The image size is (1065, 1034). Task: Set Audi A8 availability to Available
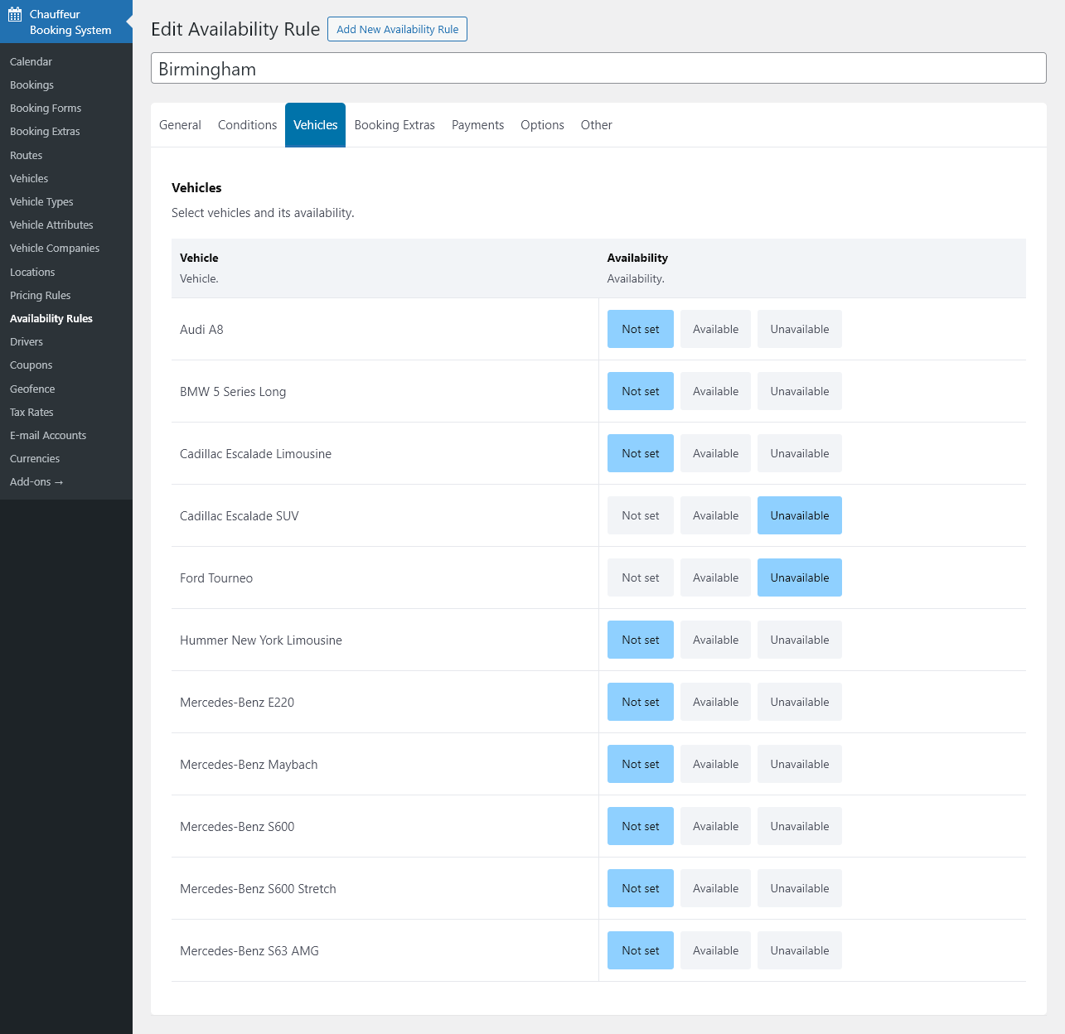[x=715, y=329]
